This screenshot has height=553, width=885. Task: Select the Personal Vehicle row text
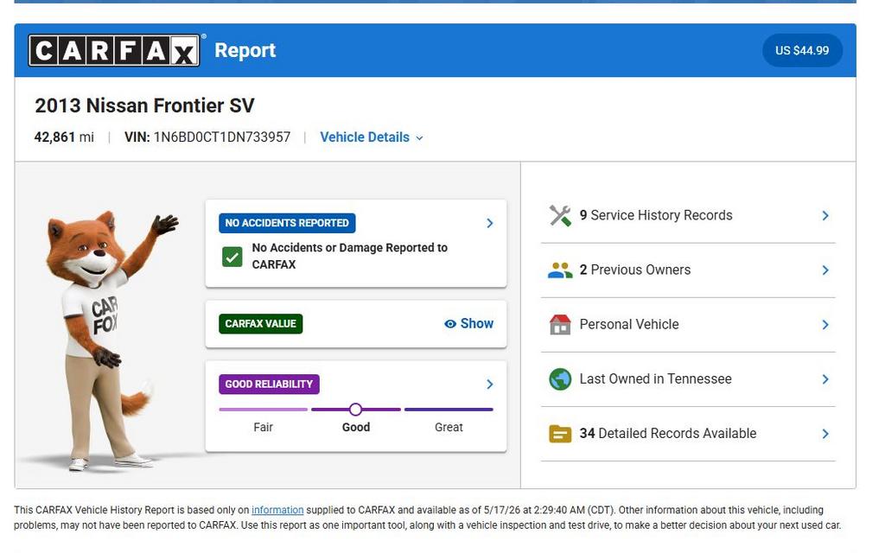629,325
